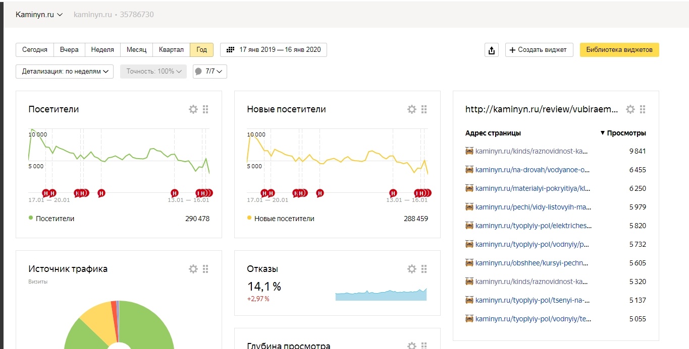Click the yellow Новые посетители legend dot
The height and width of the screenshot is (349, 689).
(249, 218)
